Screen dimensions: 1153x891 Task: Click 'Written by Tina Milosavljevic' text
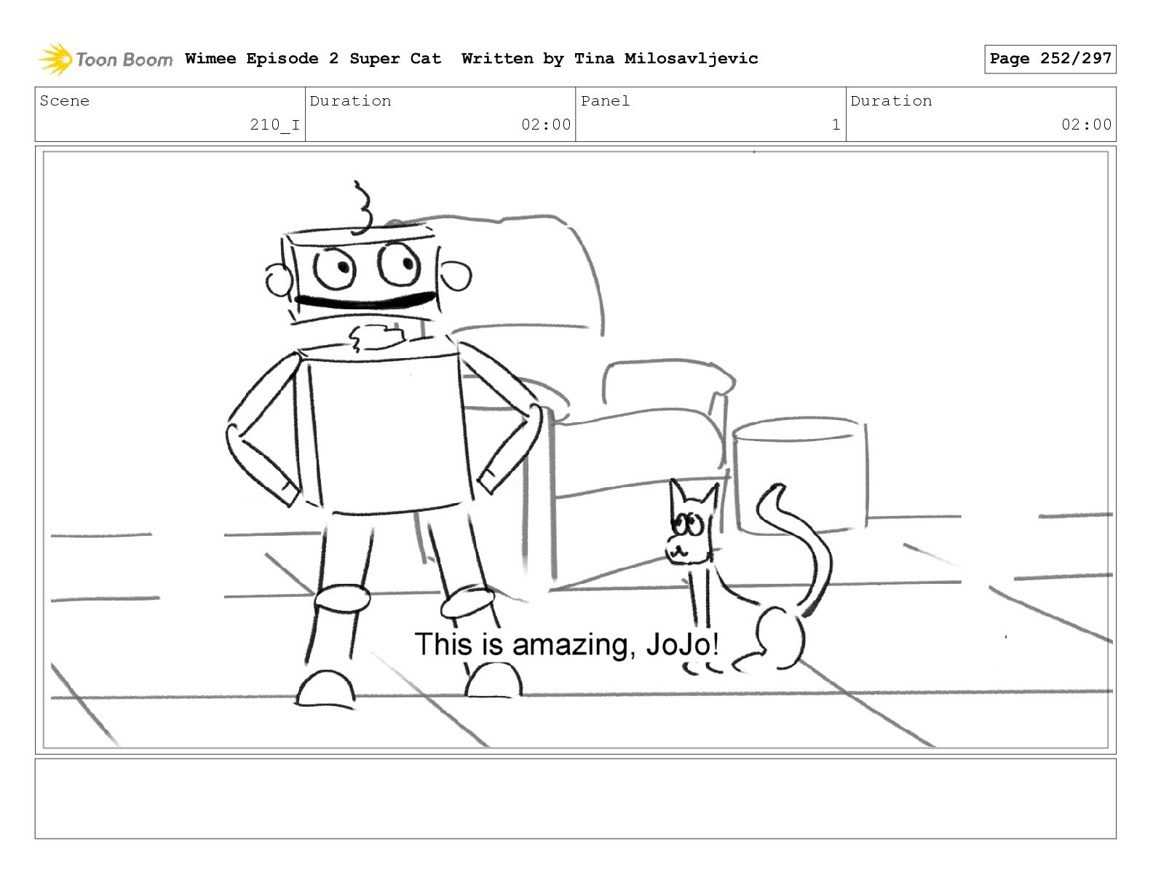pyautogui.click(x=610, y=58)
